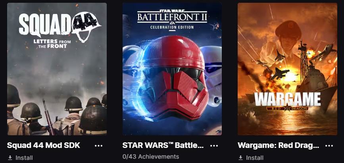View the 0/43 Achievements for Battlefront
Screen dimensions: 344x163
click(x=151, y=157)
